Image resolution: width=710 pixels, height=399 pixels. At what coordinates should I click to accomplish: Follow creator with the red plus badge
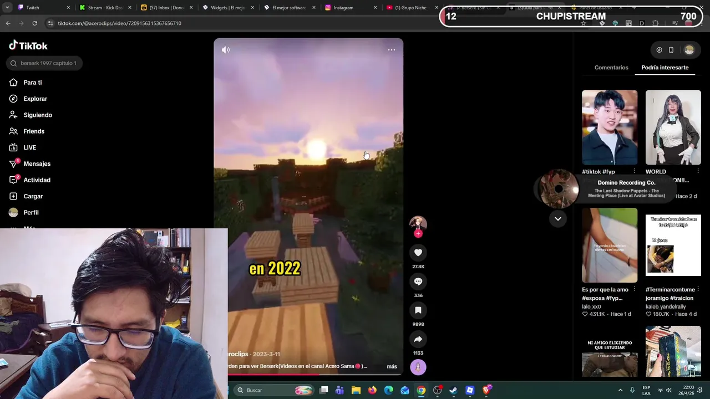pos(418,234)
